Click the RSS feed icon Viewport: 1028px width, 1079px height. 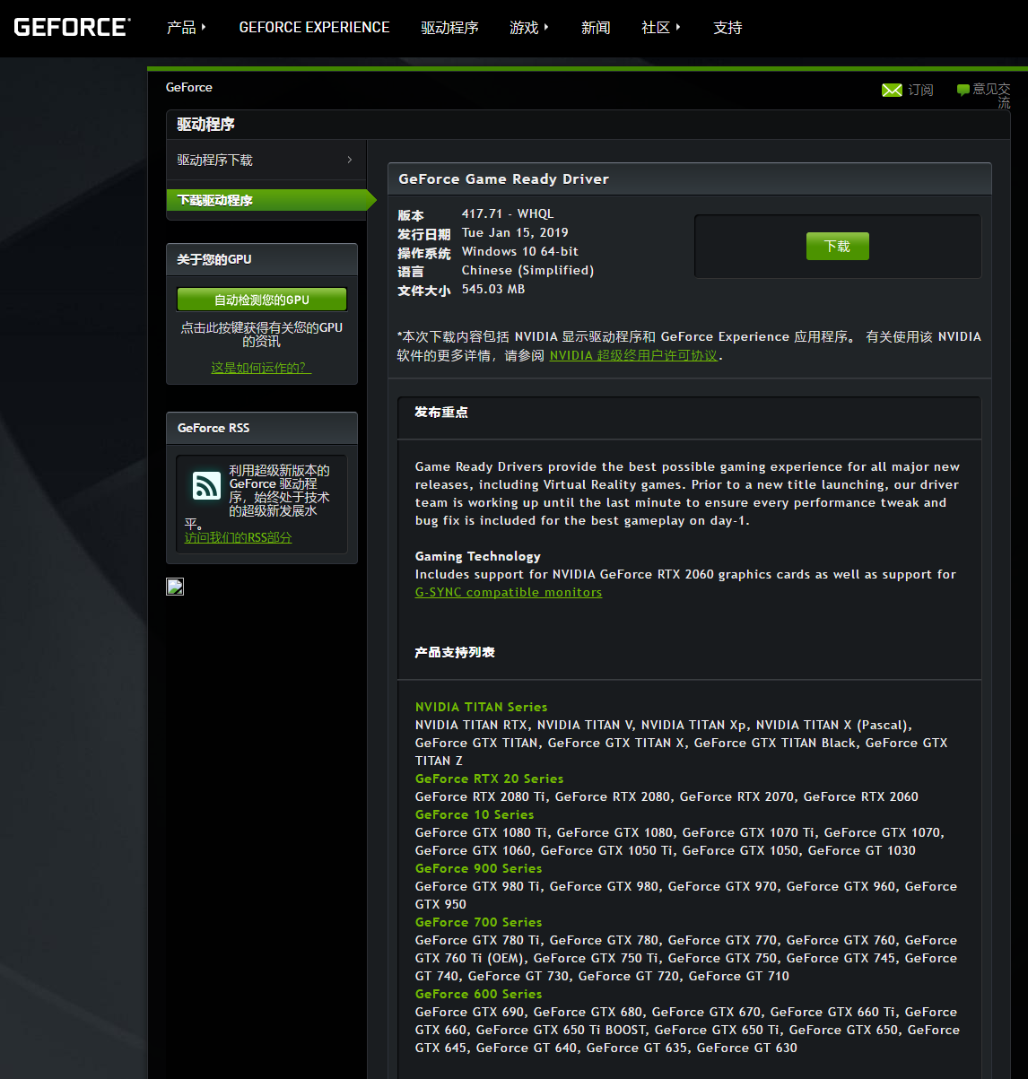[x=206, y=486]
